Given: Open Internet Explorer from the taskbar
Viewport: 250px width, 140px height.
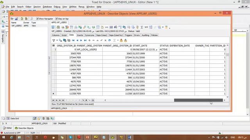Looking at the screenshot, I should tap(11, 137).
